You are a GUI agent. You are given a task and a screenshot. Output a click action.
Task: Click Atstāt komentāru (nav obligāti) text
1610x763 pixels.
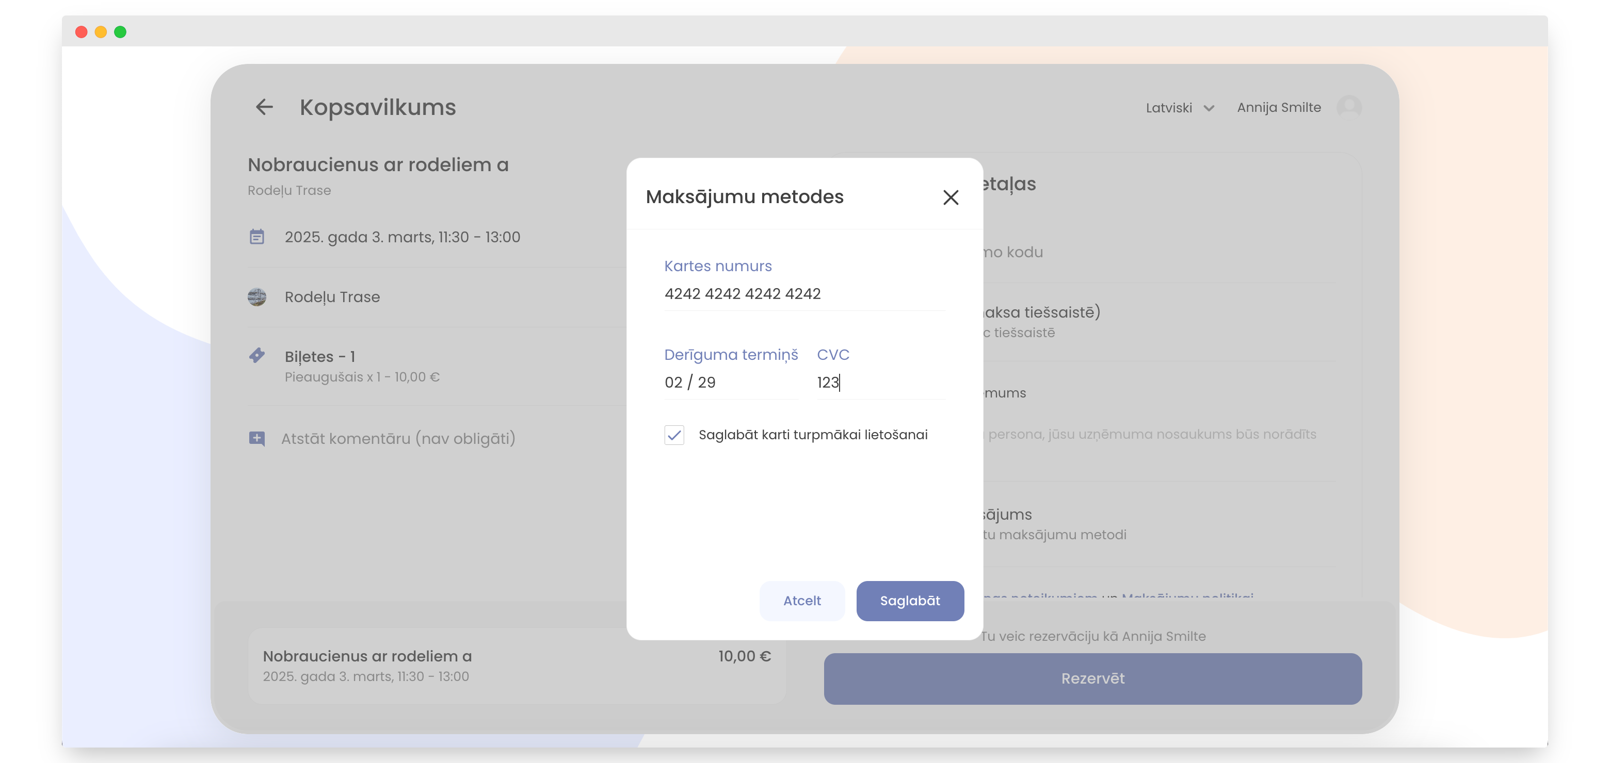tap(398, 438)
